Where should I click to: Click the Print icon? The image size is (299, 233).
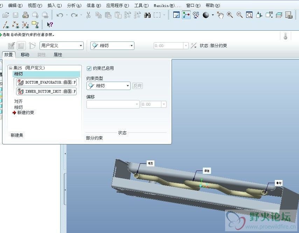[25, 15]
